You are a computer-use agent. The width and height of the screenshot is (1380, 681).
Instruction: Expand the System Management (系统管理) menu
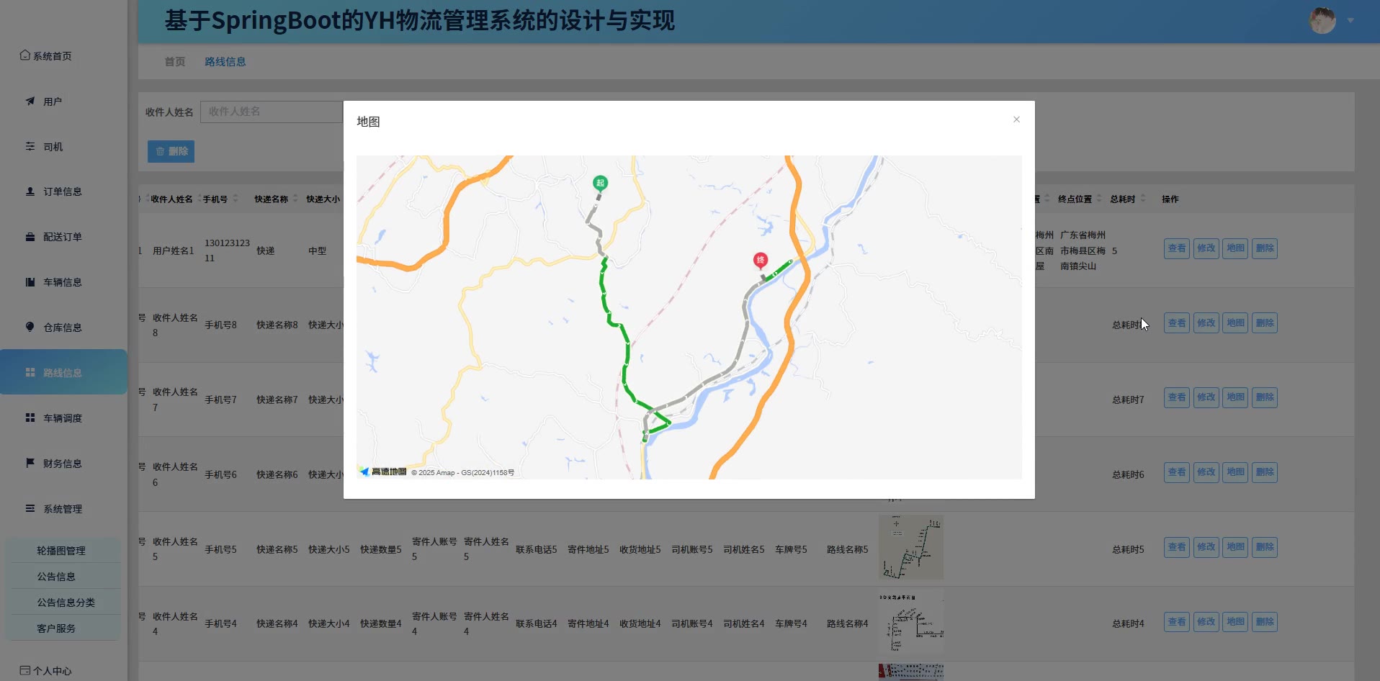pyautogui.click(x=62, y=509)
